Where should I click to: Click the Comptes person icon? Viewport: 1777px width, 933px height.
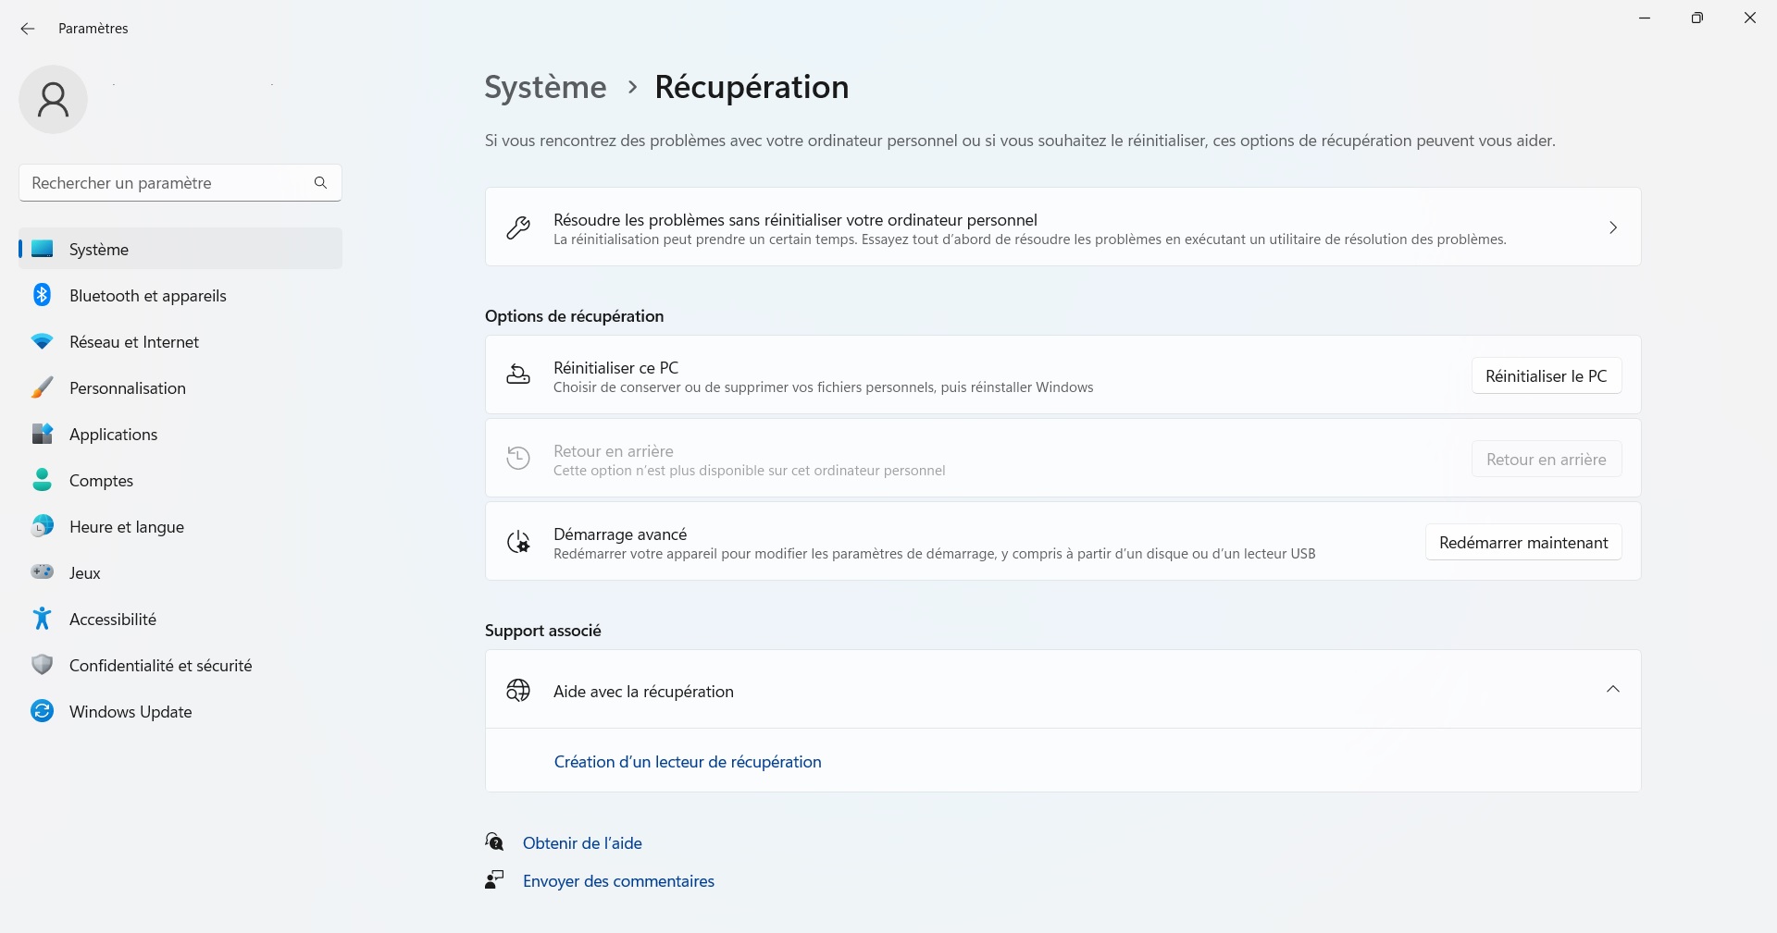point(43,480)
